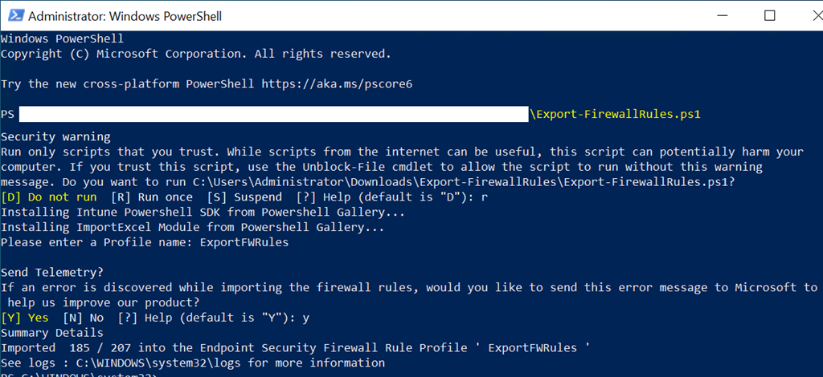The image size is (823, 377).
Task: Click the PowerShell icon in the title bar
Action: pos(13,16)
